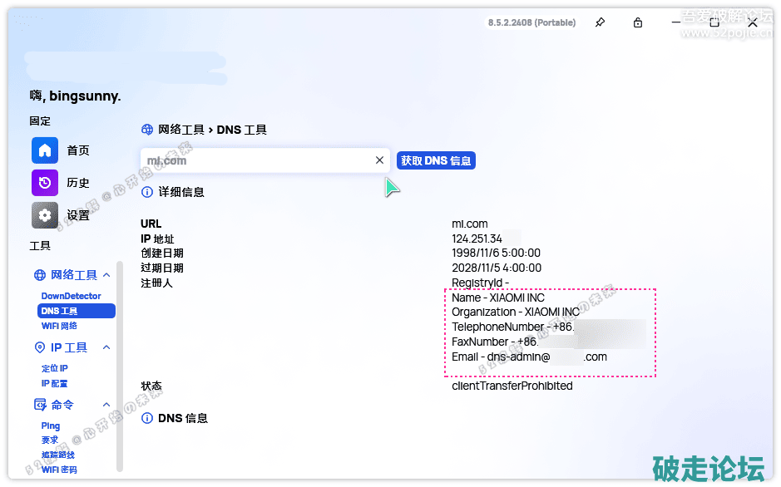Click the unlock padlock icon

pyautogui.click(x=638, y=22)
